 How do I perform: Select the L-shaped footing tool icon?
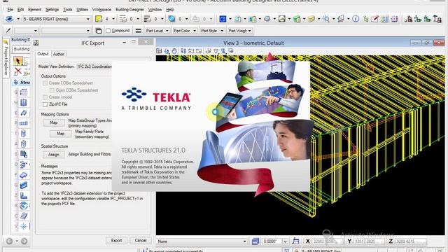tap(24, 195)
